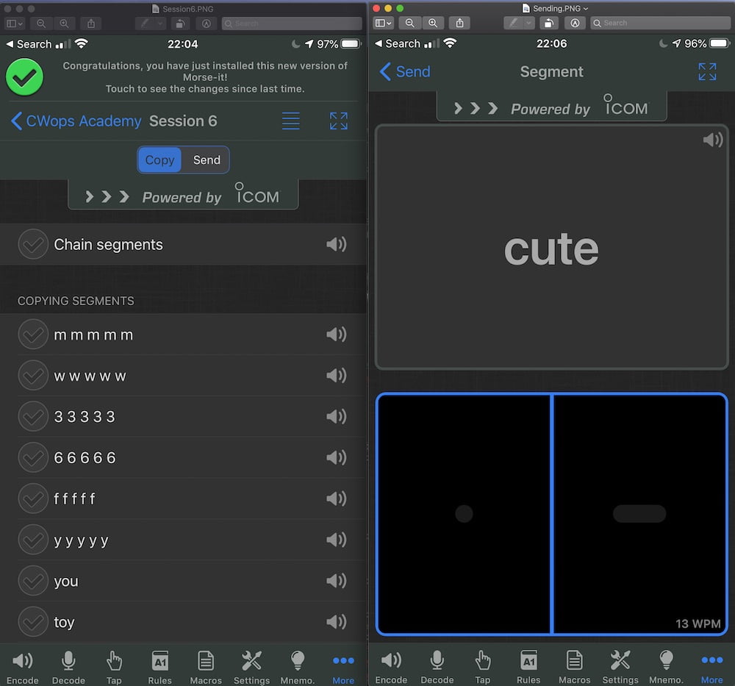The width and height of the screenshot is (735, 686).
Task: Return to the Send screen via back button
Action: pos(404,71)
